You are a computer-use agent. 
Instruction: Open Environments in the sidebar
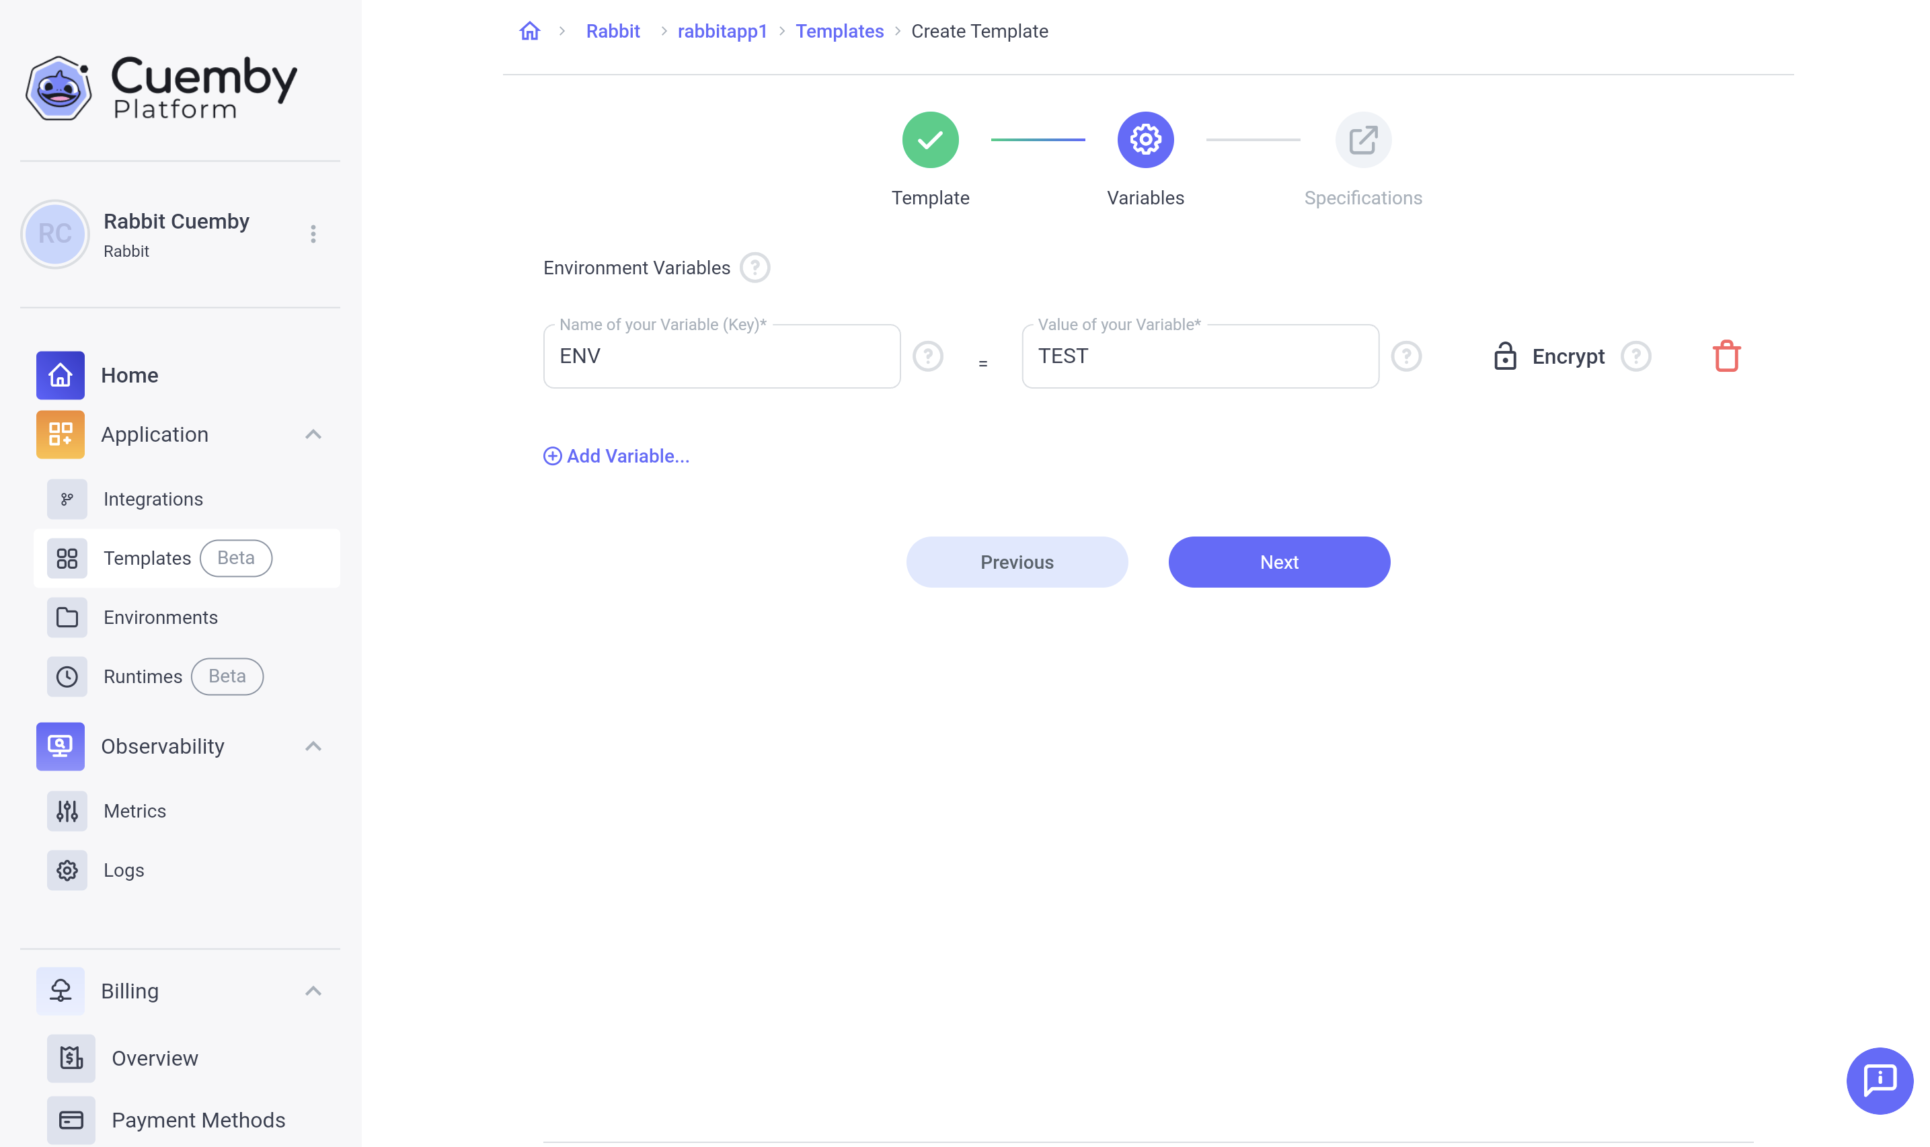(x=160, y=618)
